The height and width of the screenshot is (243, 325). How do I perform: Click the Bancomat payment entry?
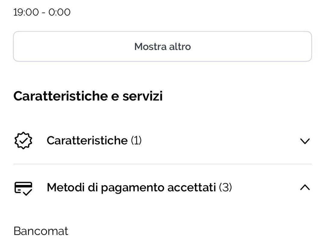tap(41, 231)
